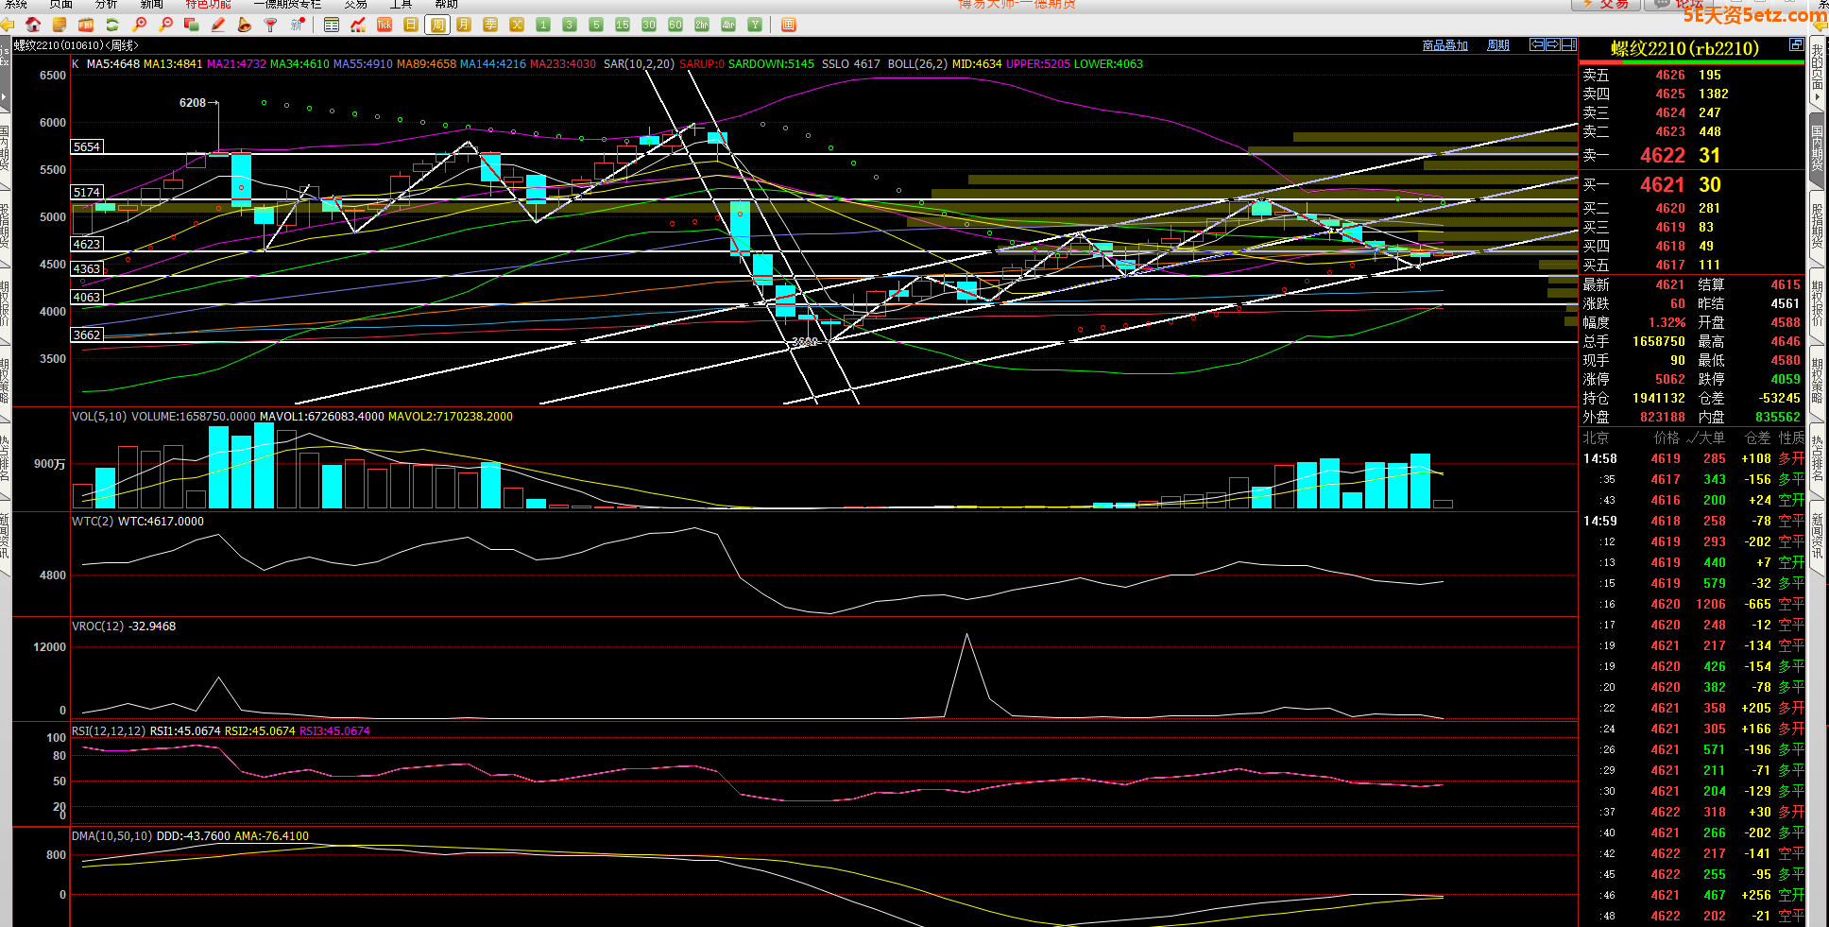Toggle the side panel layout icon
Image resolution: width=1829 pixels, height=927 pixels.
tap(1569, 44)
